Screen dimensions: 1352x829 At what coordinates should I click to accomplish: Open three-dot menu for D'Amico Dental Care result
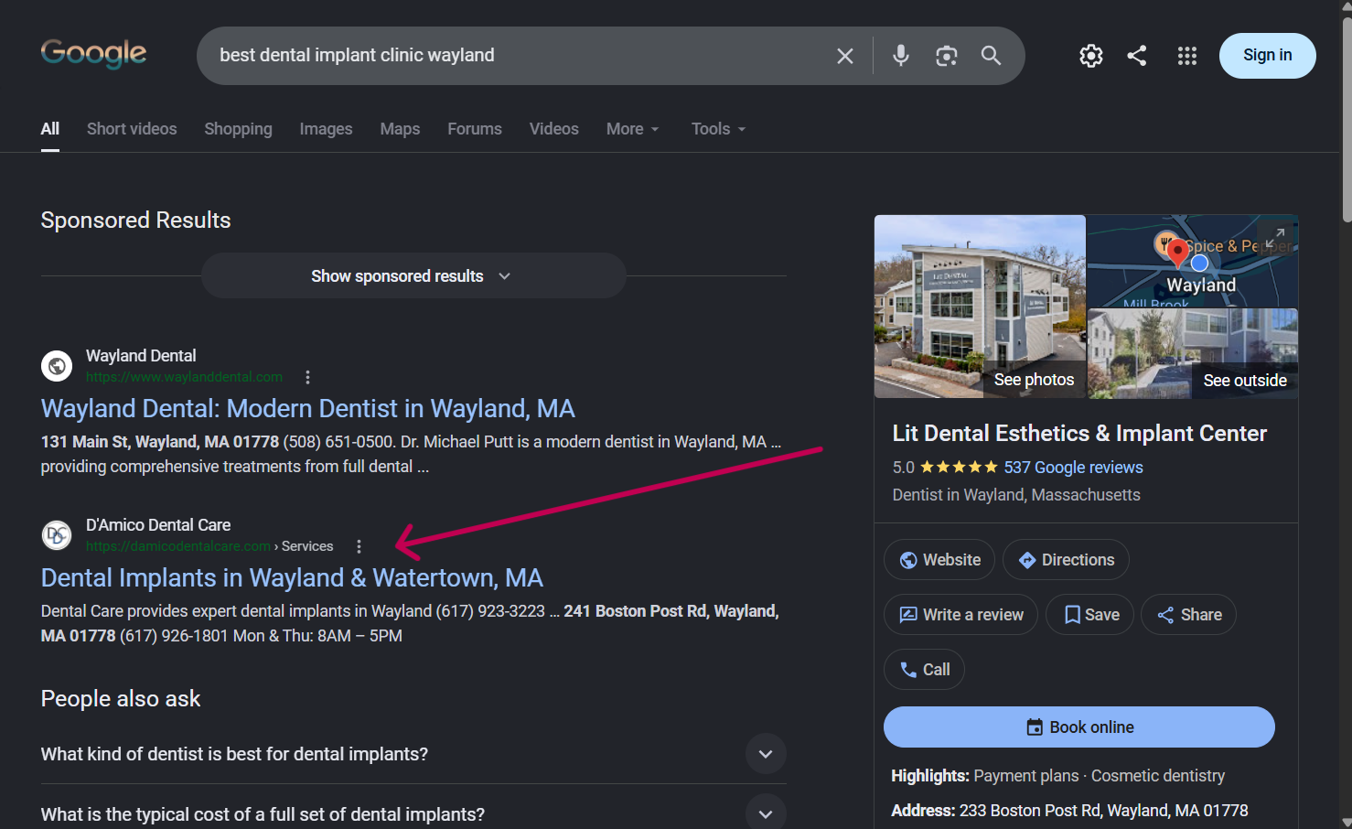(x=359, y=546)
